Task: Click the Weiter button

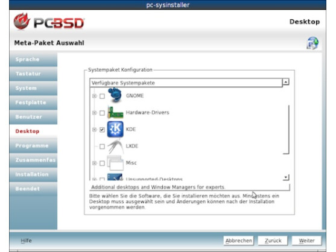Action: (306, 241)
